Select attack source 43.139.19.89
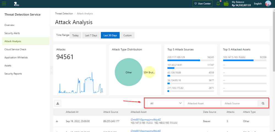Screen dimensions: 275x132 [174, 73]
